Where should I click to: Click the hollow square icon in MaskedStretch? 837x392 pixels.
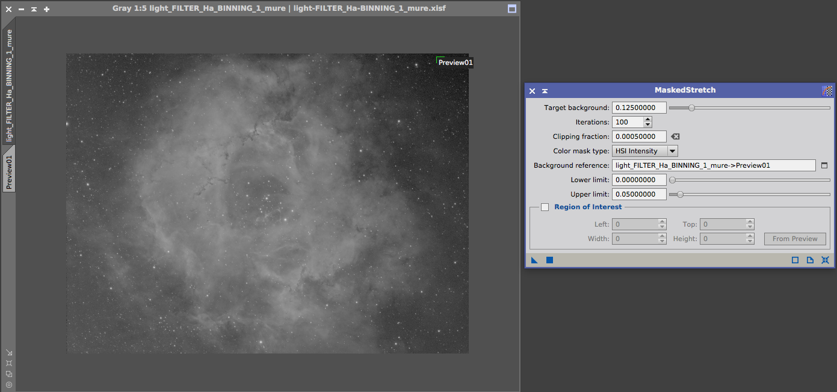(x=795, y=260)
